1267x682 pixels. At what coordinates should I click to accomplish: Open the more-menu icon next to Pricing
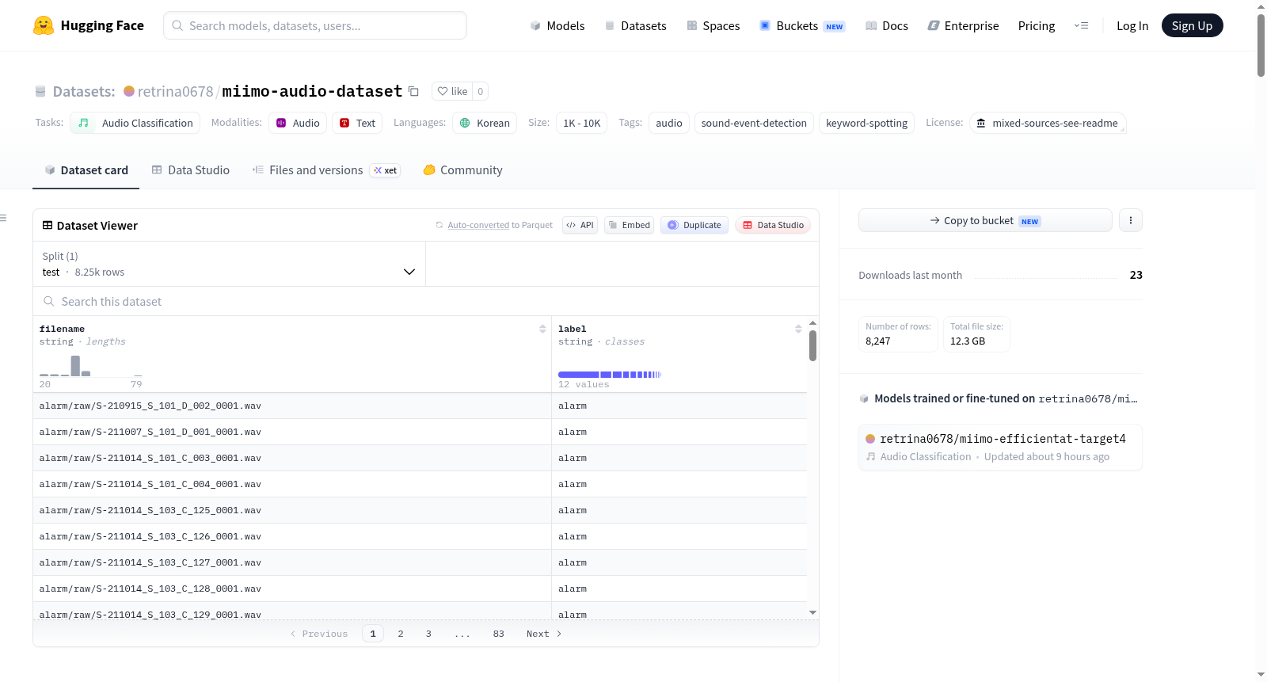tap(1081, 25)
